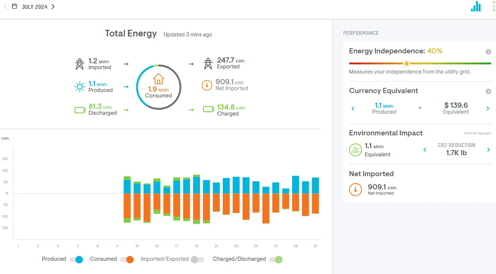Viewport: 496px width, 274px height.
Task: Show previous Environmental Impact metric
Action: click(425, 150)
